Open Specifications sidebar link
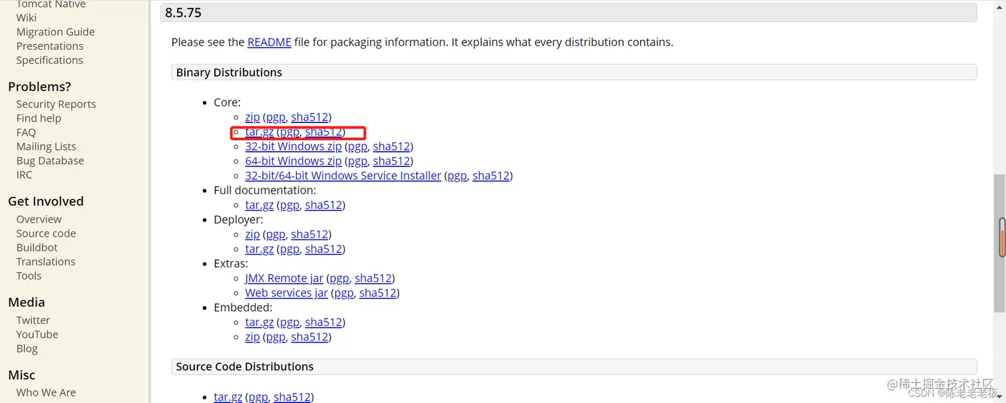The image size is (1006, 403). 50,60
